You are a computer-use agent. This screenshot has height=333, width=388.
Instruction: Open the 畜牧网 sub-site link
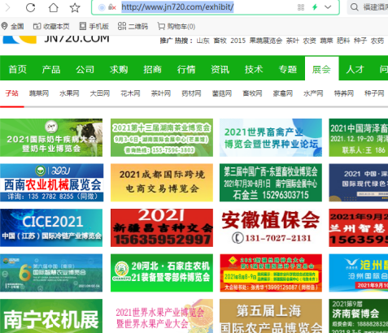[x=252, y=93]
